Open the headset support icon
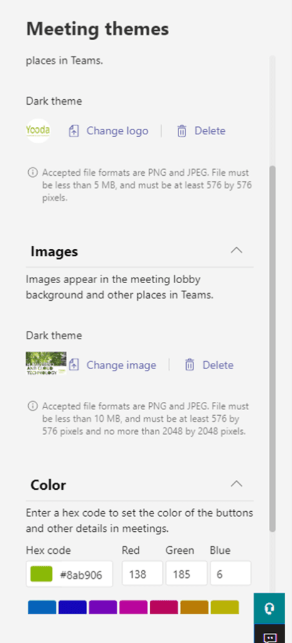 [269, 608]
